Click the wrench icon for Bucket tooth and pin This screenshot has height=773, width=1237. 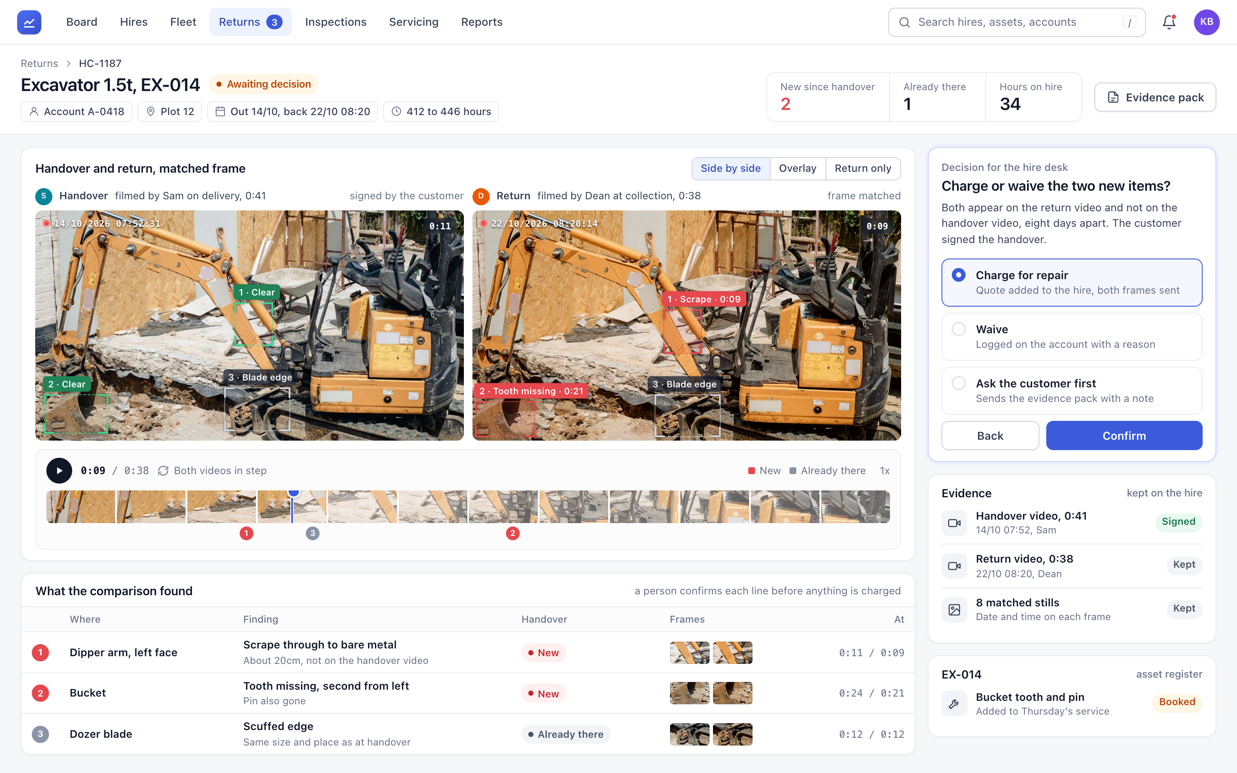coord(954,704)
